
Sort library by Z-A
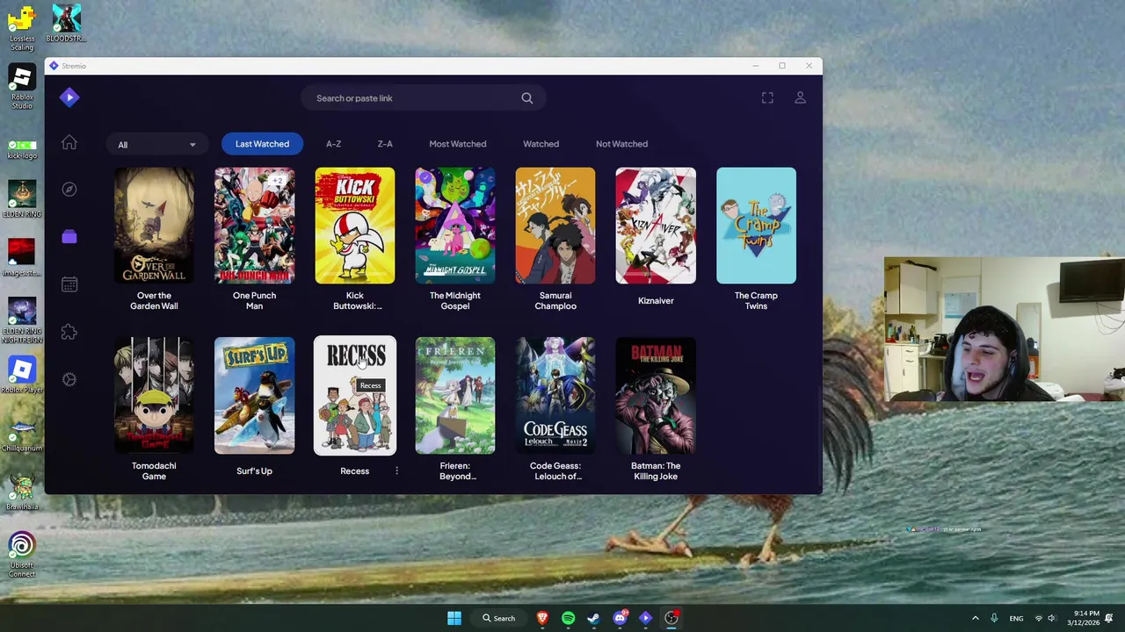(385, 144)
